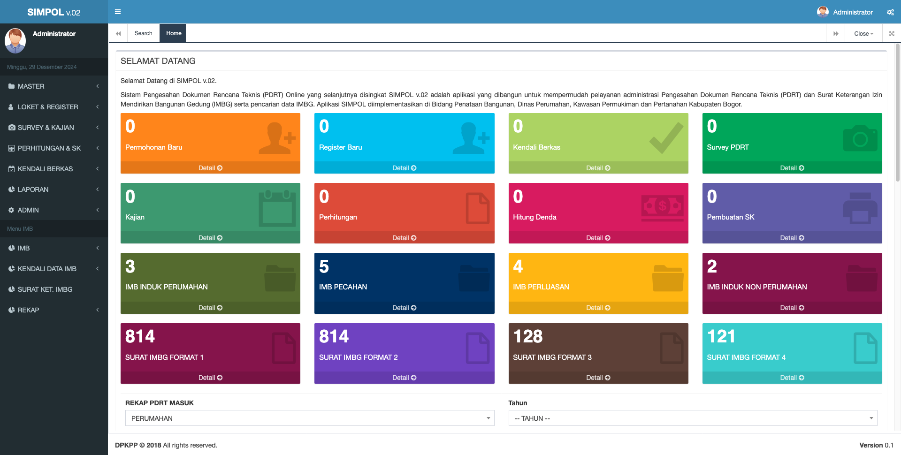
Task: Open Detail link for IMB PECAHAN
Action: click(x=404, y=308)
